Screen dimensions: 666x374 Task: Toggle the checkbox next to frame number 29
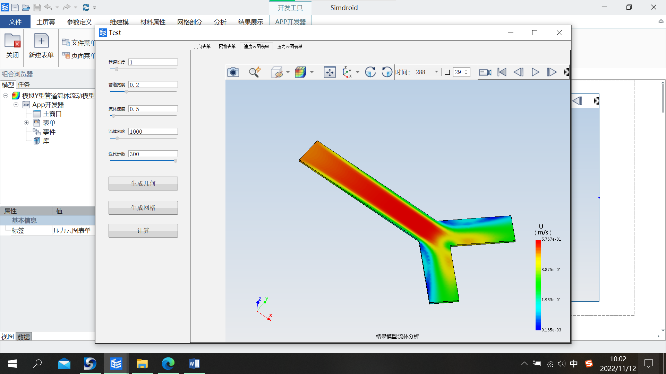tap(447, 72)
